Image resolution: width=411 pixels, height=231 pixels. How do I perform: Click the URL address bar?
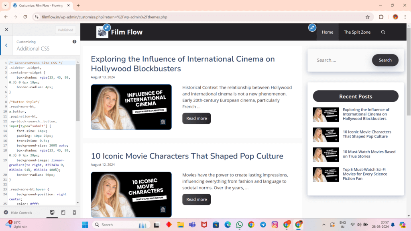tap(202, 17)
